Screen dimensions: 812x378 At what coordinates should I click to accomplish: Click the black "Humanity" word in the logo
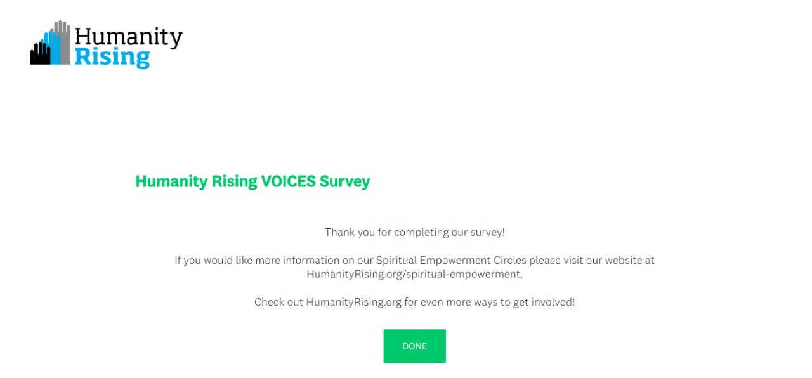(x=128, y=38)
